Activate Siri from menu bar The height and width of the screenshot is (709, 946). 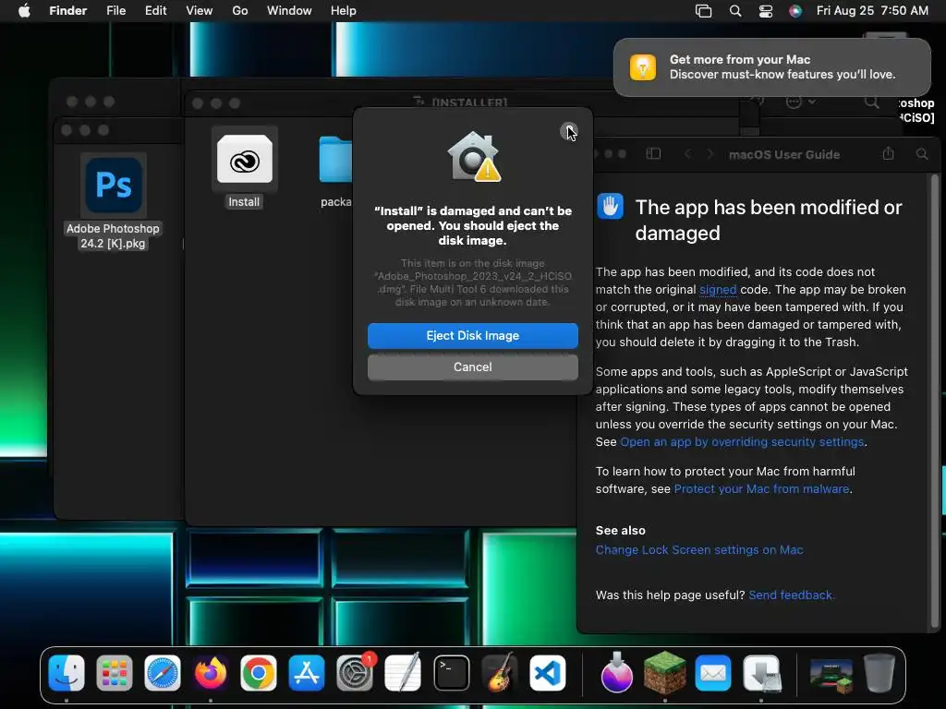[x=795, y=10]
